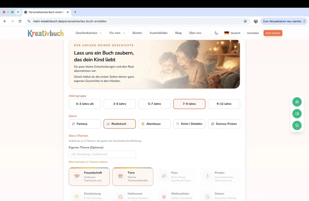The height and width of the screenshot is (201, 309).
Task: Click the browser address bar URL
Action: click(x=70, y=21)
